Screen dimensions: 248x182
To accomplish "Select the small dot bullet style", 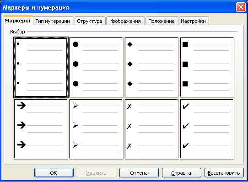I will click(x=41, y=68).
